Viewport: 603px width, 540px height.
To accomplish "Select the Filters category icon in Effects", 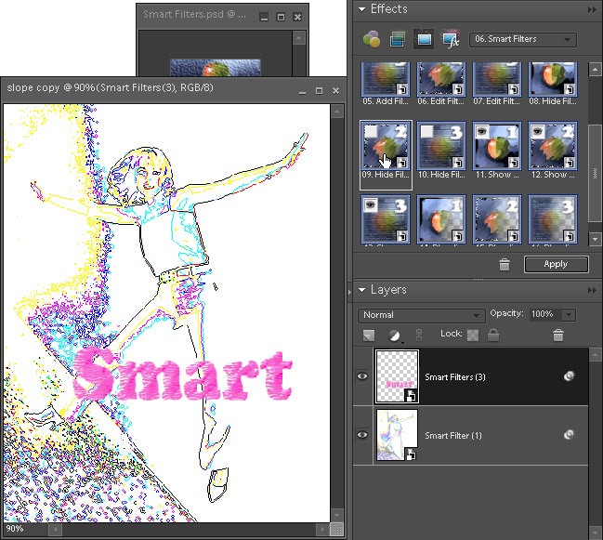I will [x=372, y=39].
